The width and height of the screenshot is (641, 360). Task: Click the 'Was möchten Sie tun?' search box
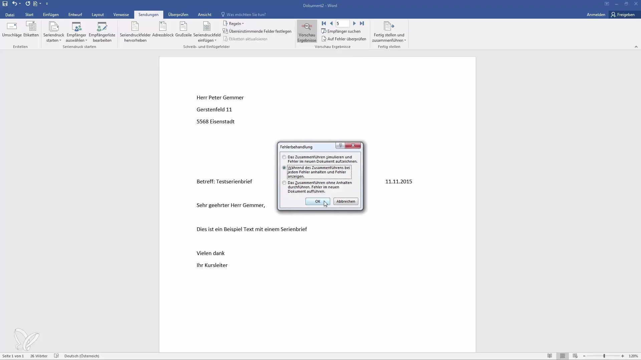pyautogui.click(x=244, y=15)
